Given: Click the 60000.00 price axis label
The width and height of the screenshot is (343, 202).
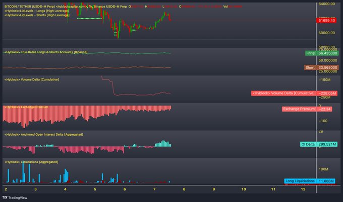Looking at the screenshot, I should click(326, 33).
